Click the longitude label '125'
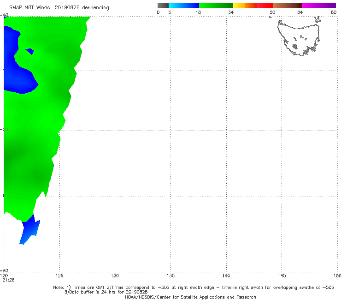 click(x=59, y=276)
